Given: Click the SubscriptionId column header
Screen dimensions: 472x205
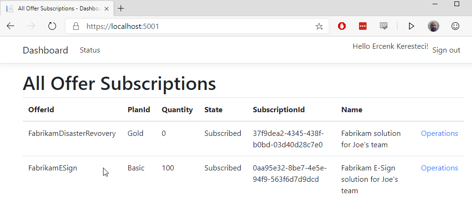Looking at the screenshot, I should [279, 109].
